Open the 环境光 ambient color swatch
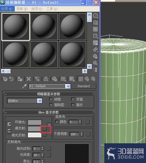This screenshot has height=163, width=146. (34, 122)
